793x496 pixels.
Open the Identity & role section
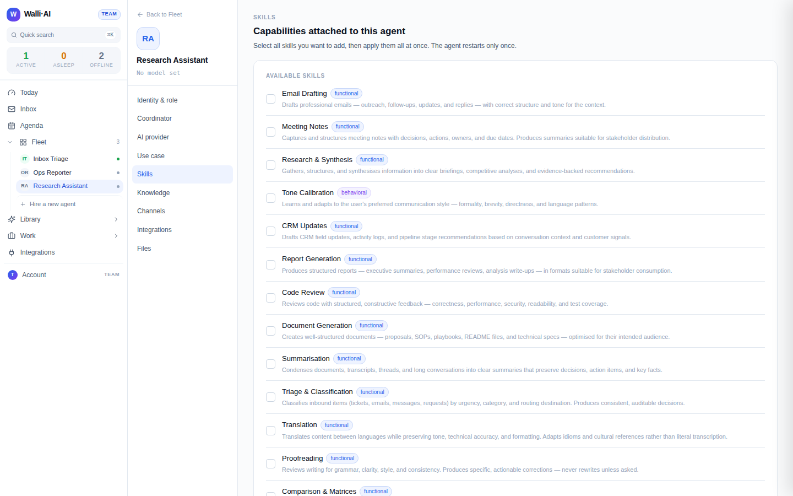point(182,100)
